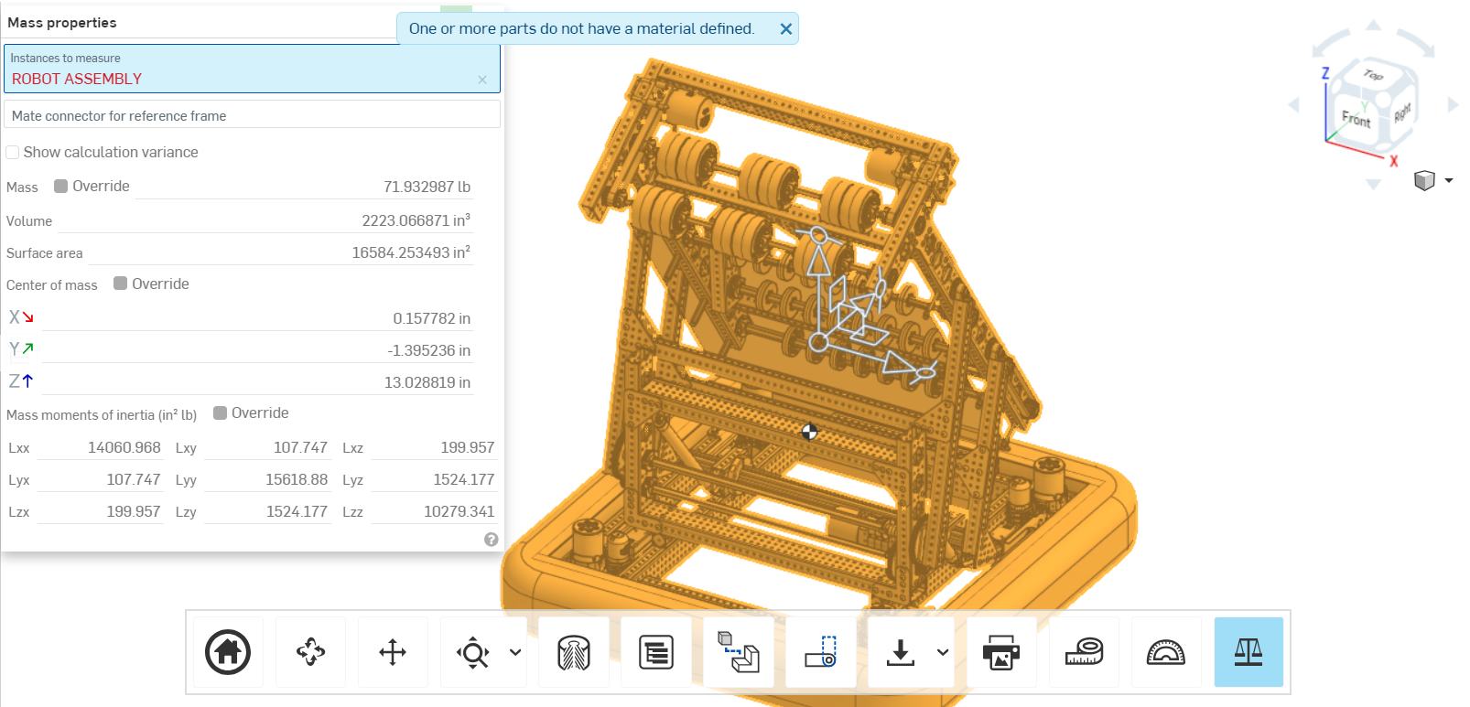Toggle the Mass properties scale icon
Viewport: 1470px width, 707px height.
pyautogui.click(x=1248, y=652)
